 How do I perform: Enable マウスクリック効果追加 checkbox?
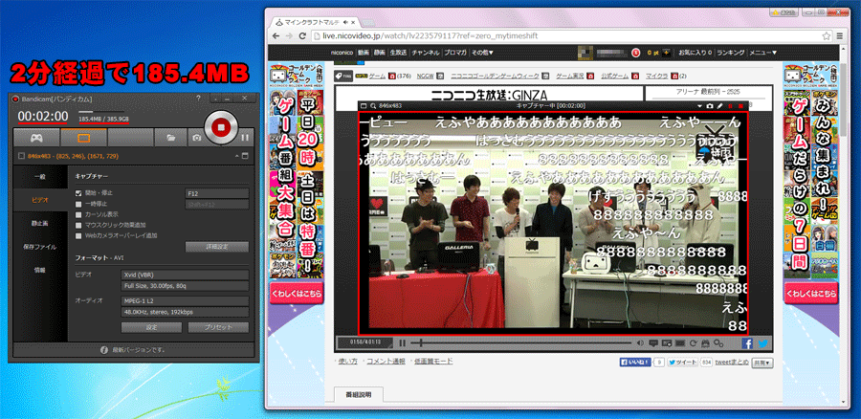pos(78,225)
